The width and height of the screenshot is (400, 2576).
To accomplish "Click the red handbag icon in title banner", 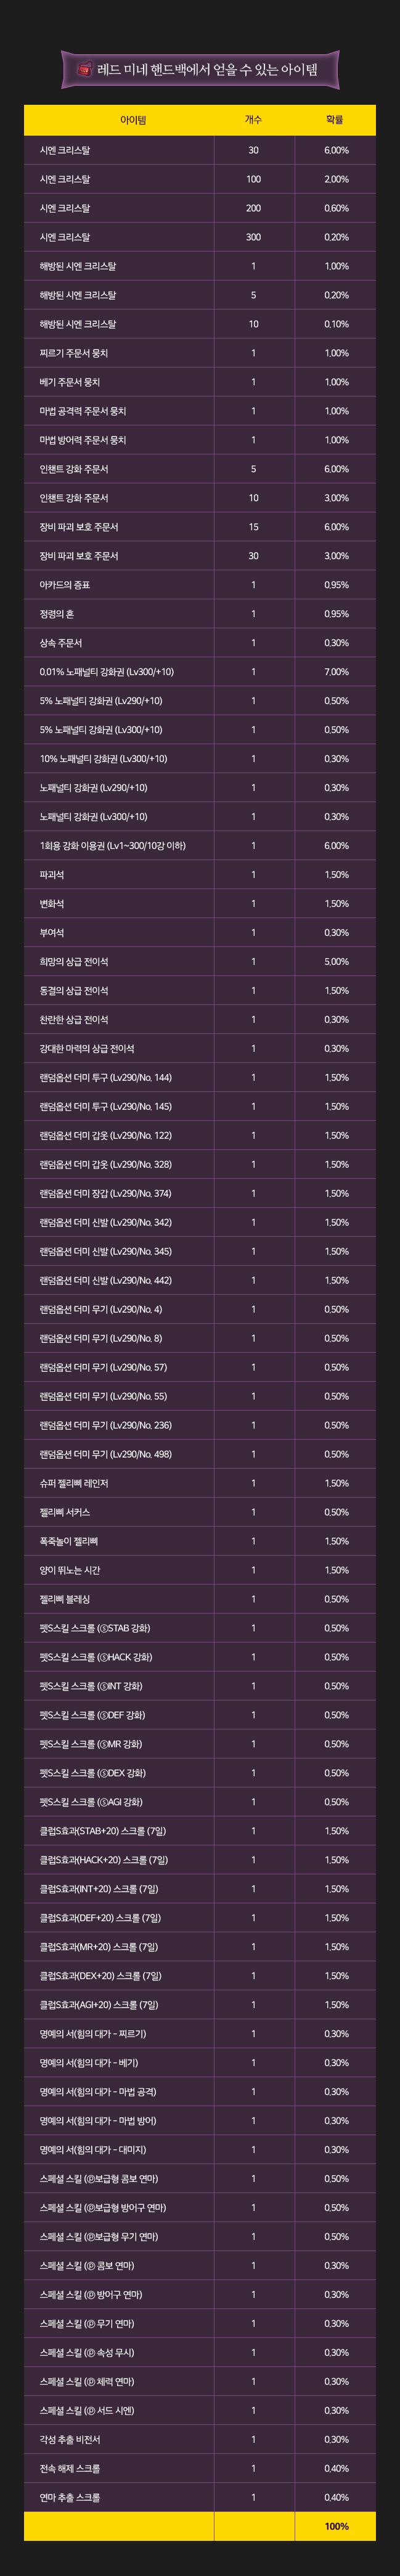I will pos(84,70).
